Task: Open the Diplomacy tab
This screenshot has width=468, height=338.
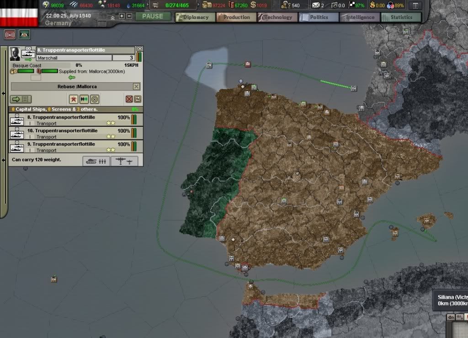Action: pos(195,17)
